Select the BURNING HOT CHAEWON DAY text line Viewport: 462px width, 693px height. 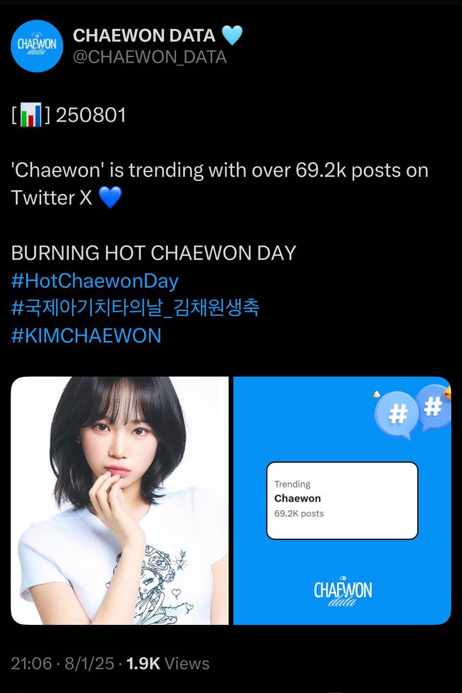(x=154, y=253)
